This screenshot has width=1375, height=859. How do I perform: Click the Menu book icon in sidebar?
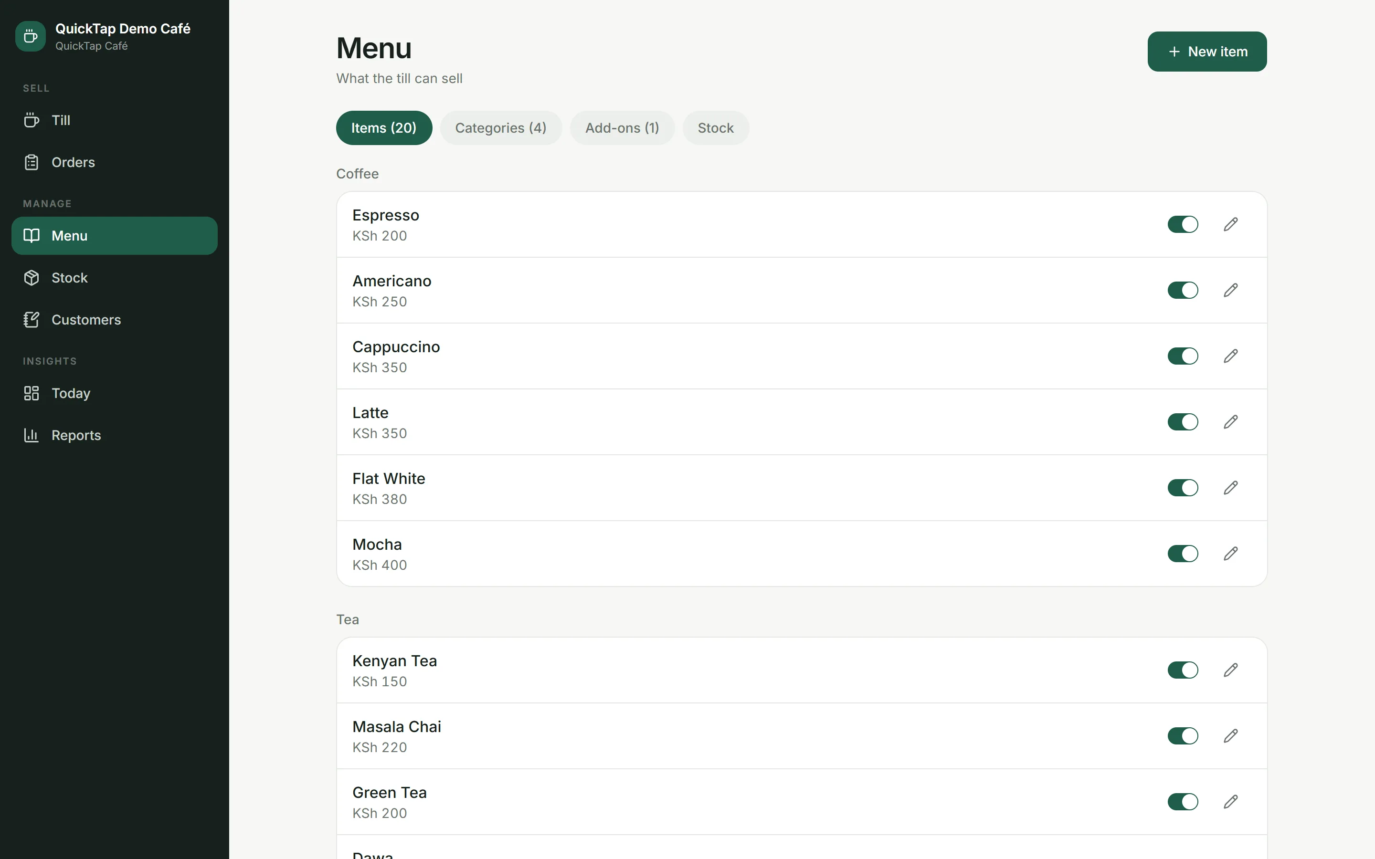[31, 235]
